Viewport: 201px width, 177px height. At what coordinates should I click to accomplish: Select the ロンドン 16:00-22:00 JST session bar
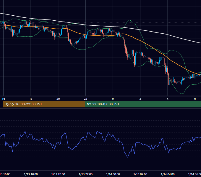[x=44, y=104]
